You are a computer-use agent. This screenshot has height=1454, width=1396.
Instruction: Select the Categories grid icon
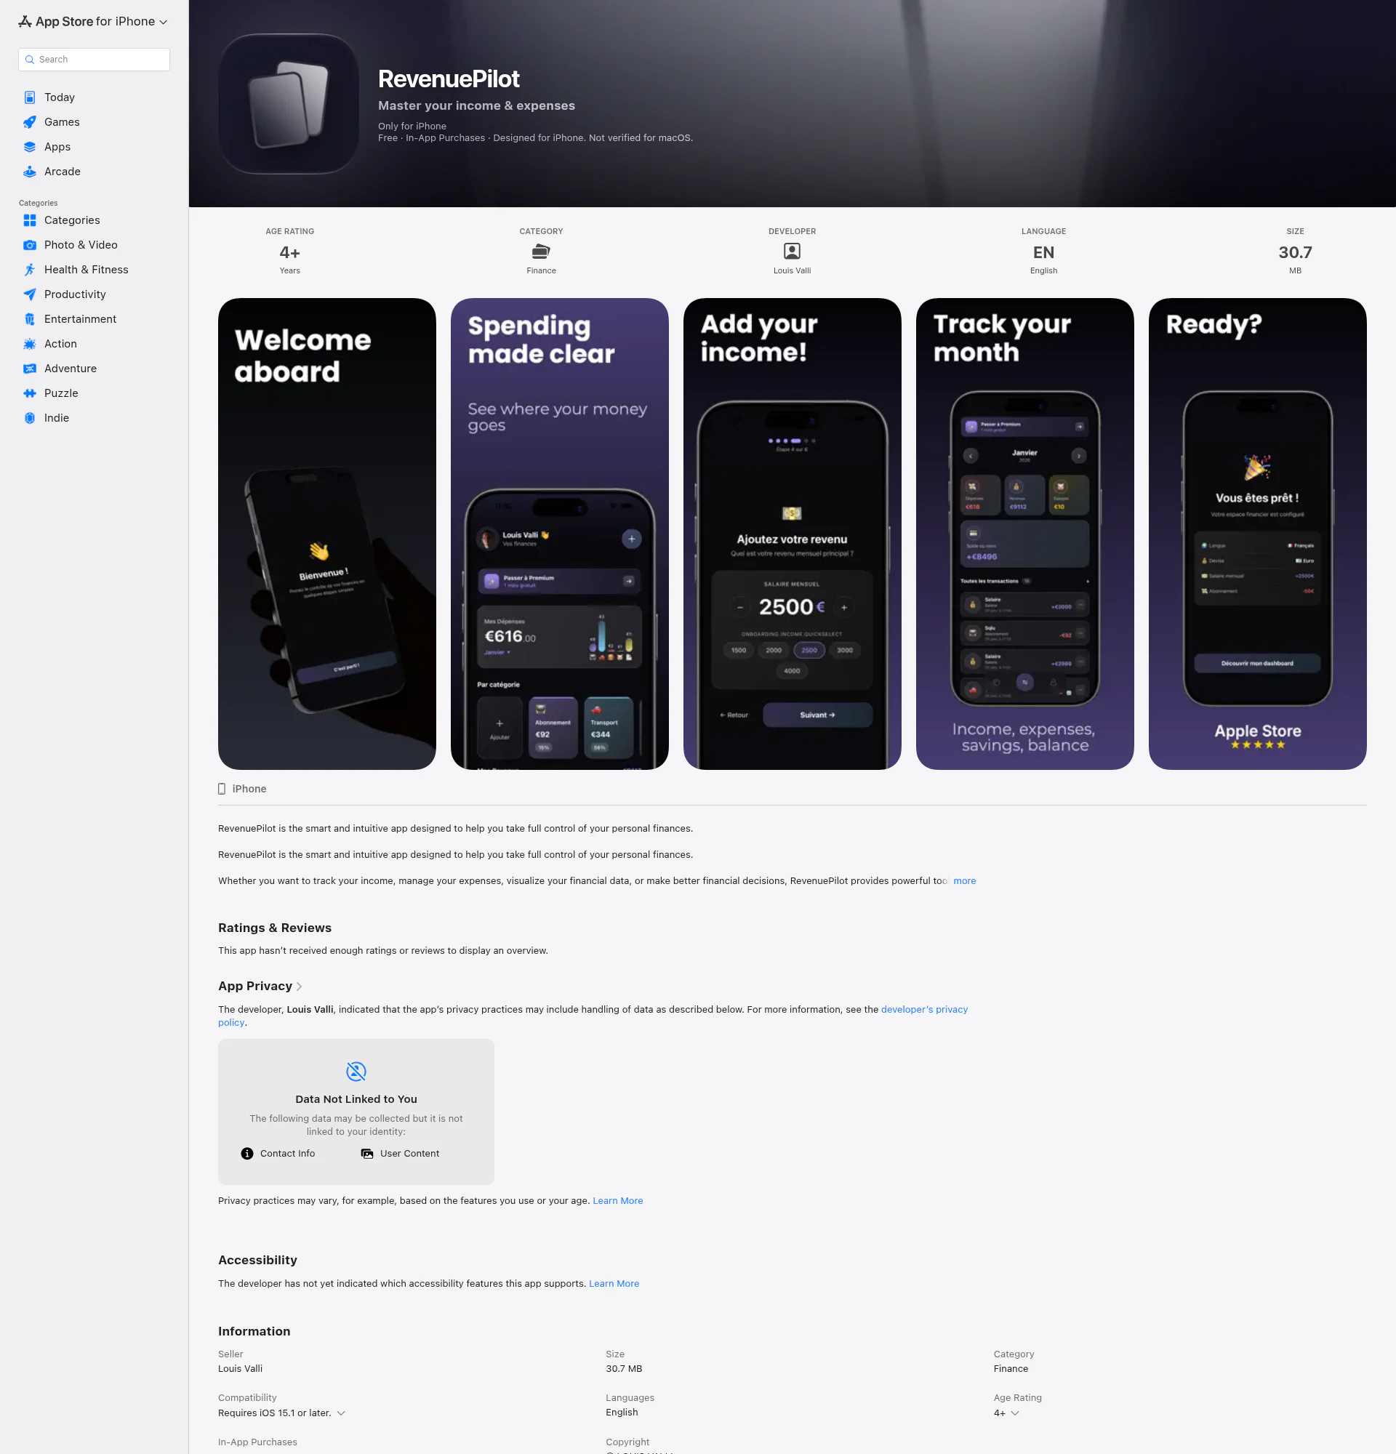(30, 220)
